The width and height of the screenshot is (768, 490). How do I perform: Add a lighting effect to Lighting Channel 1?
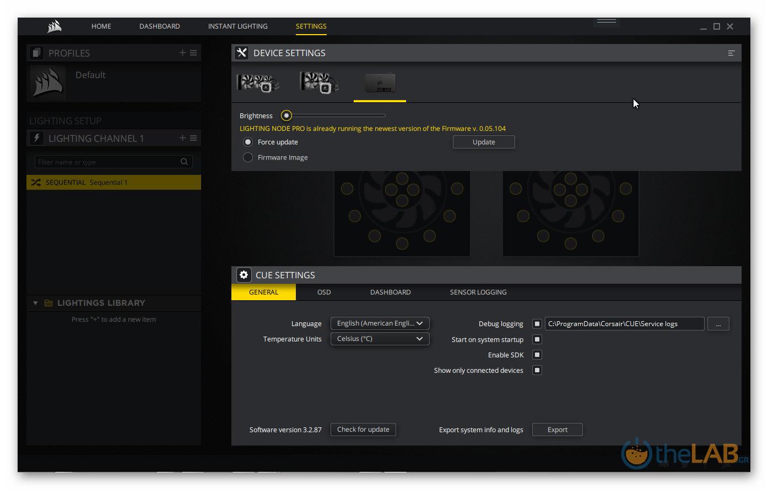coord(182,138)
